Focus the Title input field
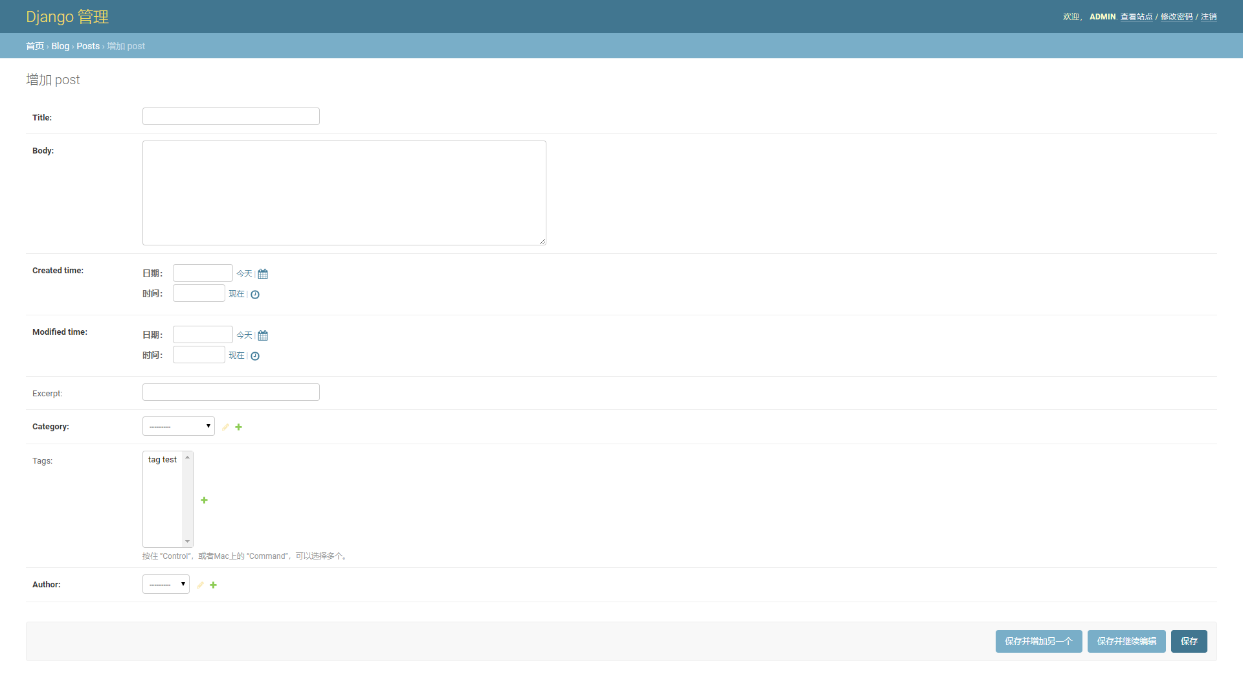 pos(231,117)
